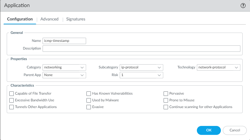Enable Has Known Vulnerabilities checkbox
The height and width of the screenshot is (140, 250).
tap(89, 94)
